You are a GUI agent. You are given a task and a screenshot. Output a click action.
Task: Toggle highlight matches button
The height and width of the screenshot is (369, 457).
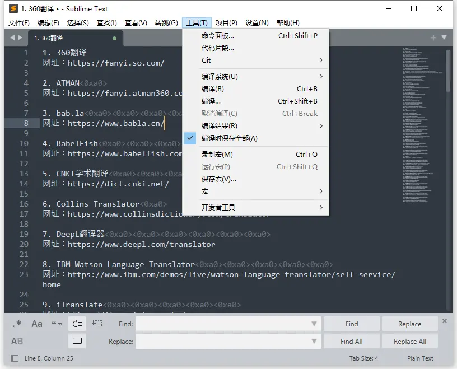tap(77, 341)
